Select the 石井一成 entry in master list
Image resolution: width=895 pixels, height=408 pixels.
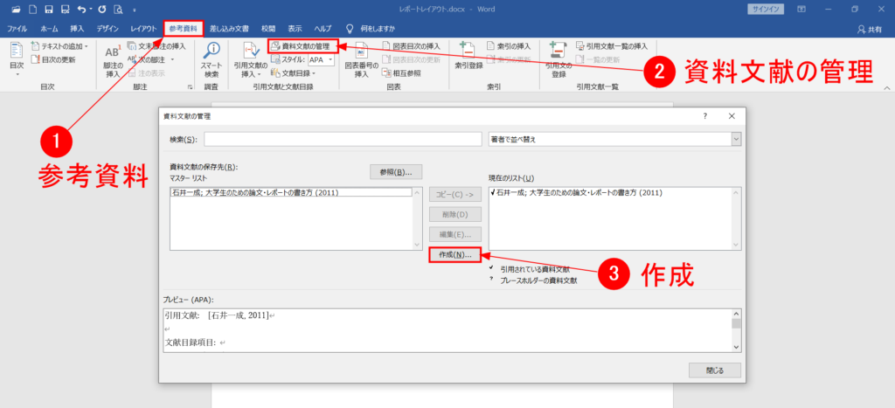point(291,193)
